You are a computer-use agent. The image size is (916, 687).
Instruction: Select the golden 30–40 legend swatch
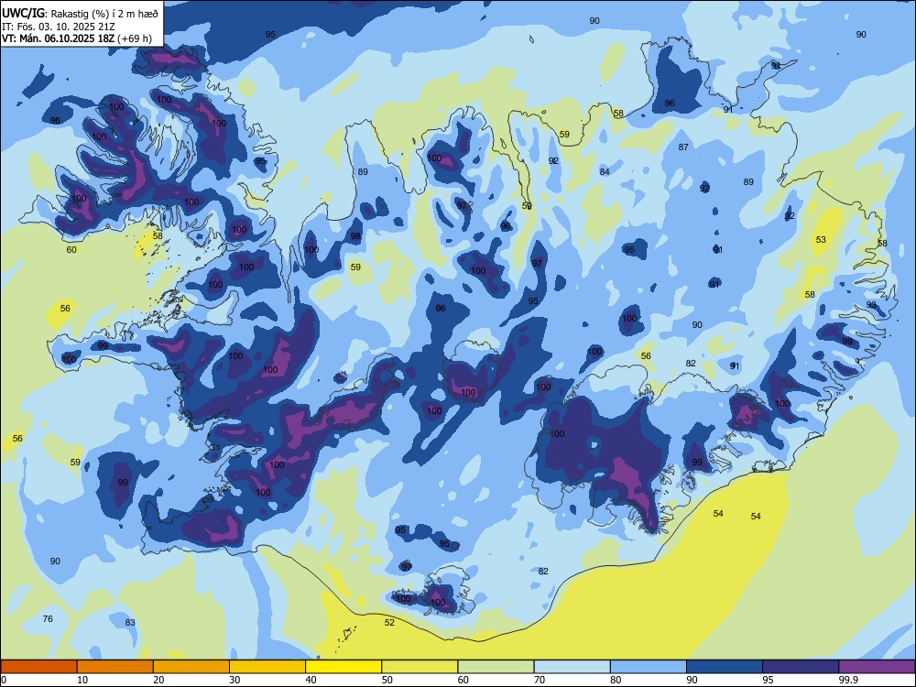pyautogui.click(x=267, y=667)
